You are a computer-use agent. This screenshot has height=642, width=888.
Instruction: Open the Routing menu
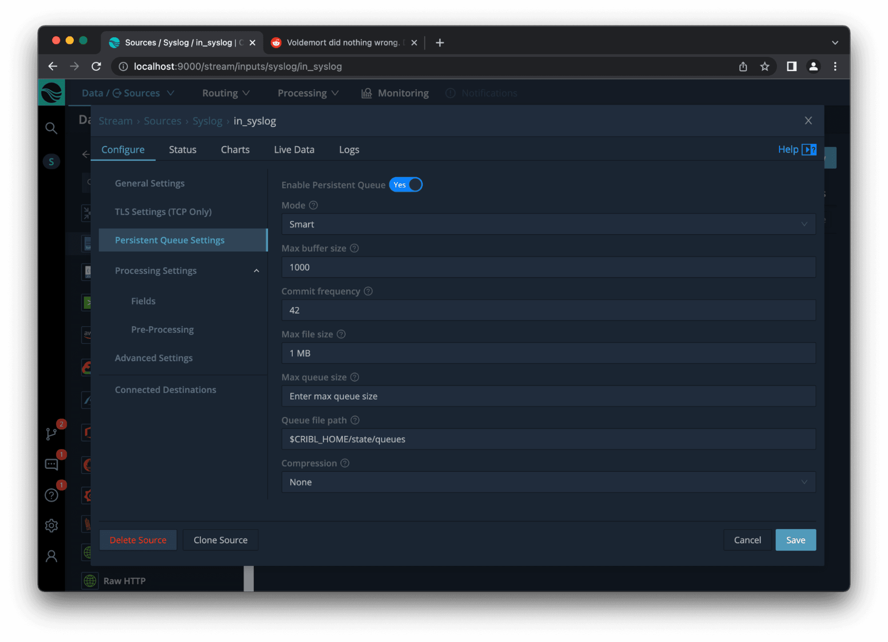[x=226, y=93]
